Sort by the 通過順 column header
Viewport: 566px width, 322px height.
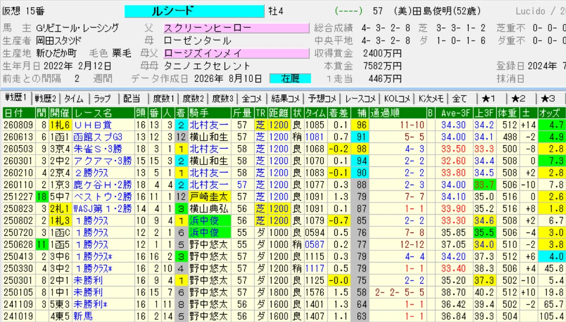(x=398, y=113)
